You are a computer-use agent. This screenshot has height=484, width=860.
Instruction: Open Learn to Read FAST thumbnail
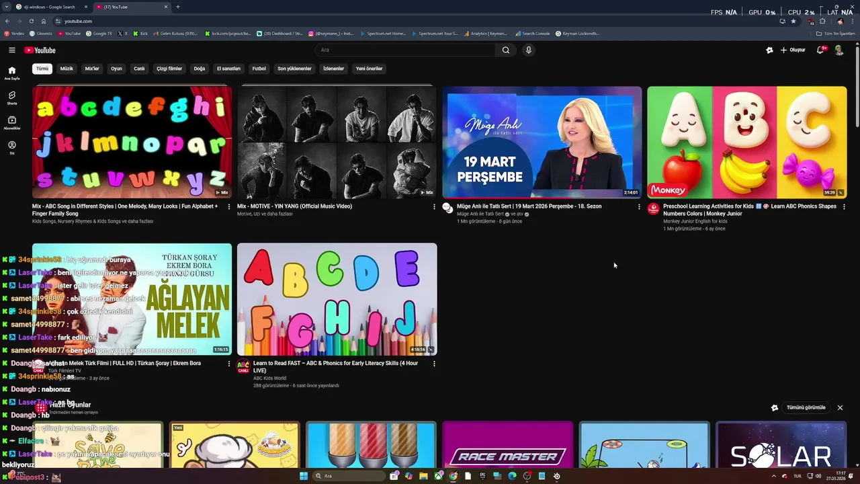[x=337, y=299]
